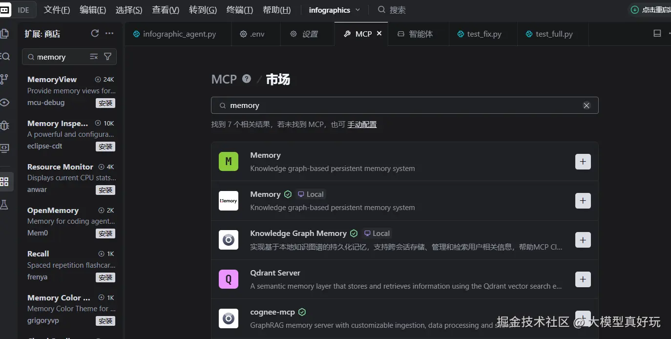
Task: Open Remote Explorer monitor icon in activity bar
Action: [x=4, y=148]
